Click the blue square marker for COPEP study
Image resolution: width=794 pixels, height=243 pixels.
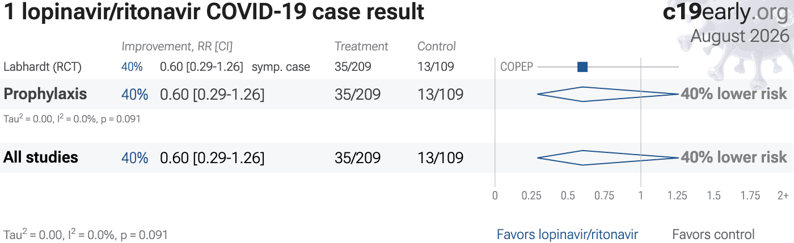click(582, 67)
